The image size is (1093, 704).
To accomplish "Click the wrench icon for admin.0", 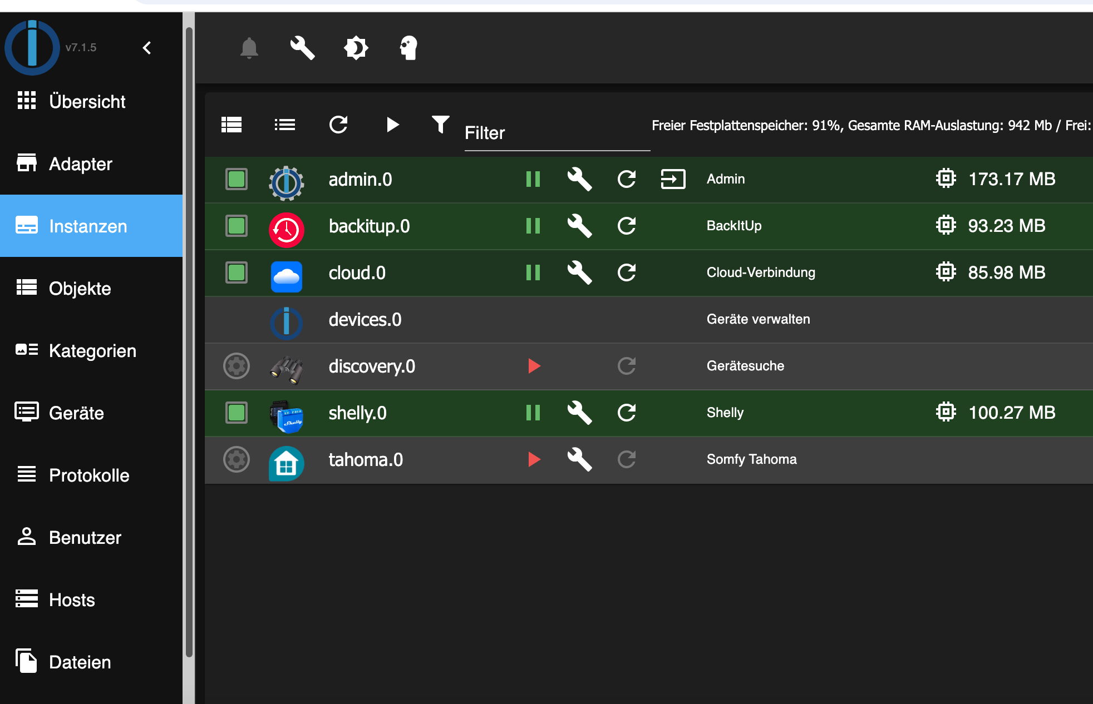I will point(578,179).
